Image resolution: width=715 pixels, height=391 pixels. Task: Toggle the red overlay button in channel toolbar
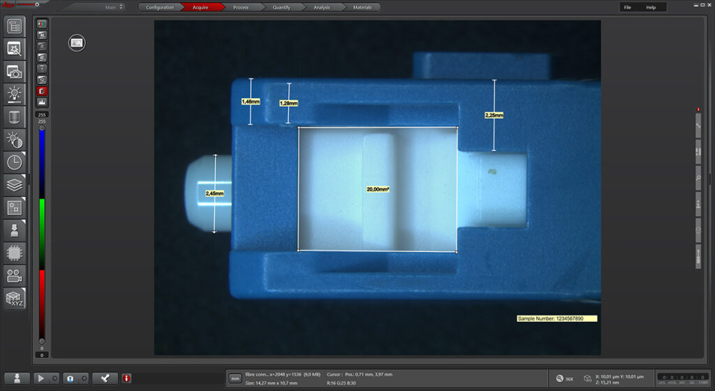(42, 91)
